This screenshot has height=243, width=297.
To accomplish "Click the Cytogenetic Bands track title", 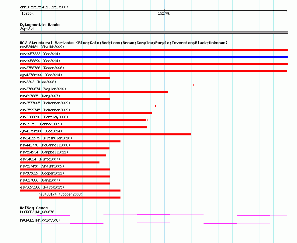I will [40, 25].
